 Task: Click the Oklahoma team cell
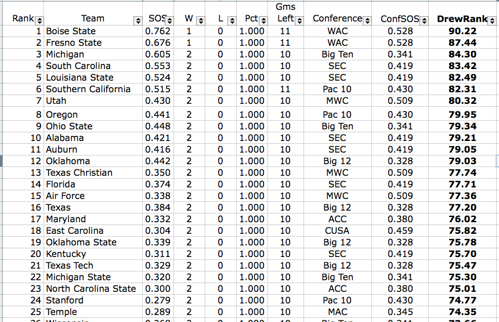coord(93,161)
